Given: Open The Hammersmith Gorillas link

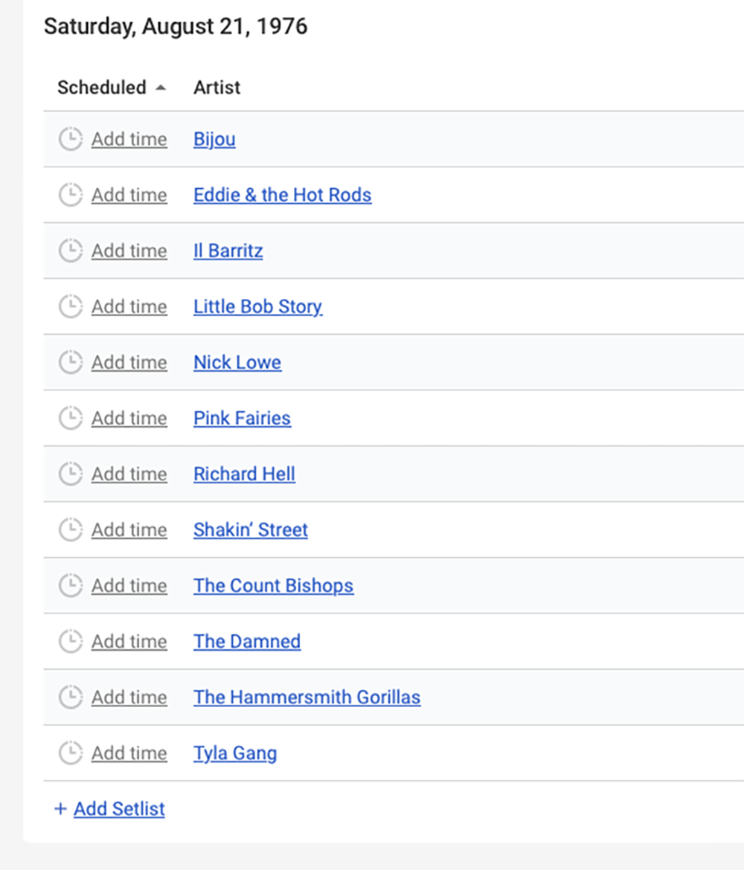Looking at the screenshot, I should pyautogui.click(x=307, y=697).
